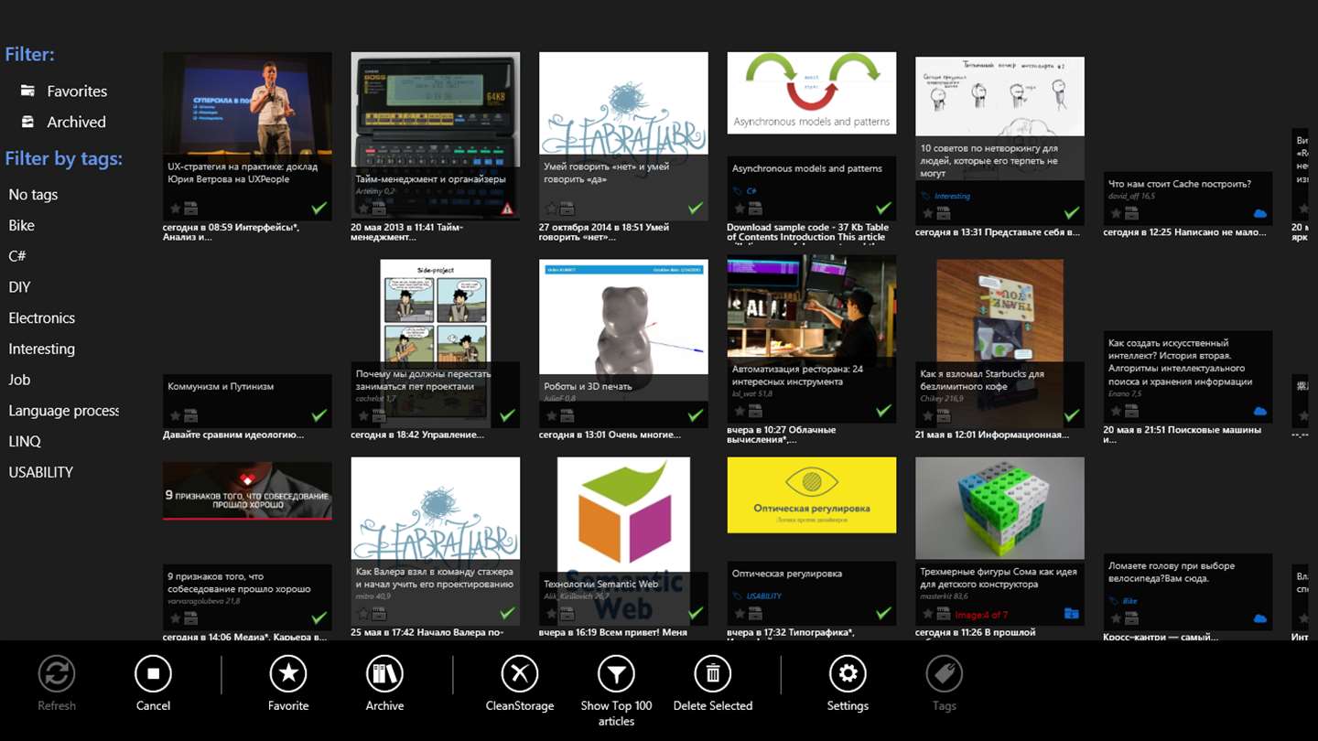Viewport: 1318px width, 741px height.
Task: Open Settings from the gear icon
Action: (848, 675)
